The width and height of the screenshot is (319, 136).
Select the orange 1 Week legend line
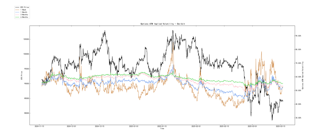(x=18, y=10)
